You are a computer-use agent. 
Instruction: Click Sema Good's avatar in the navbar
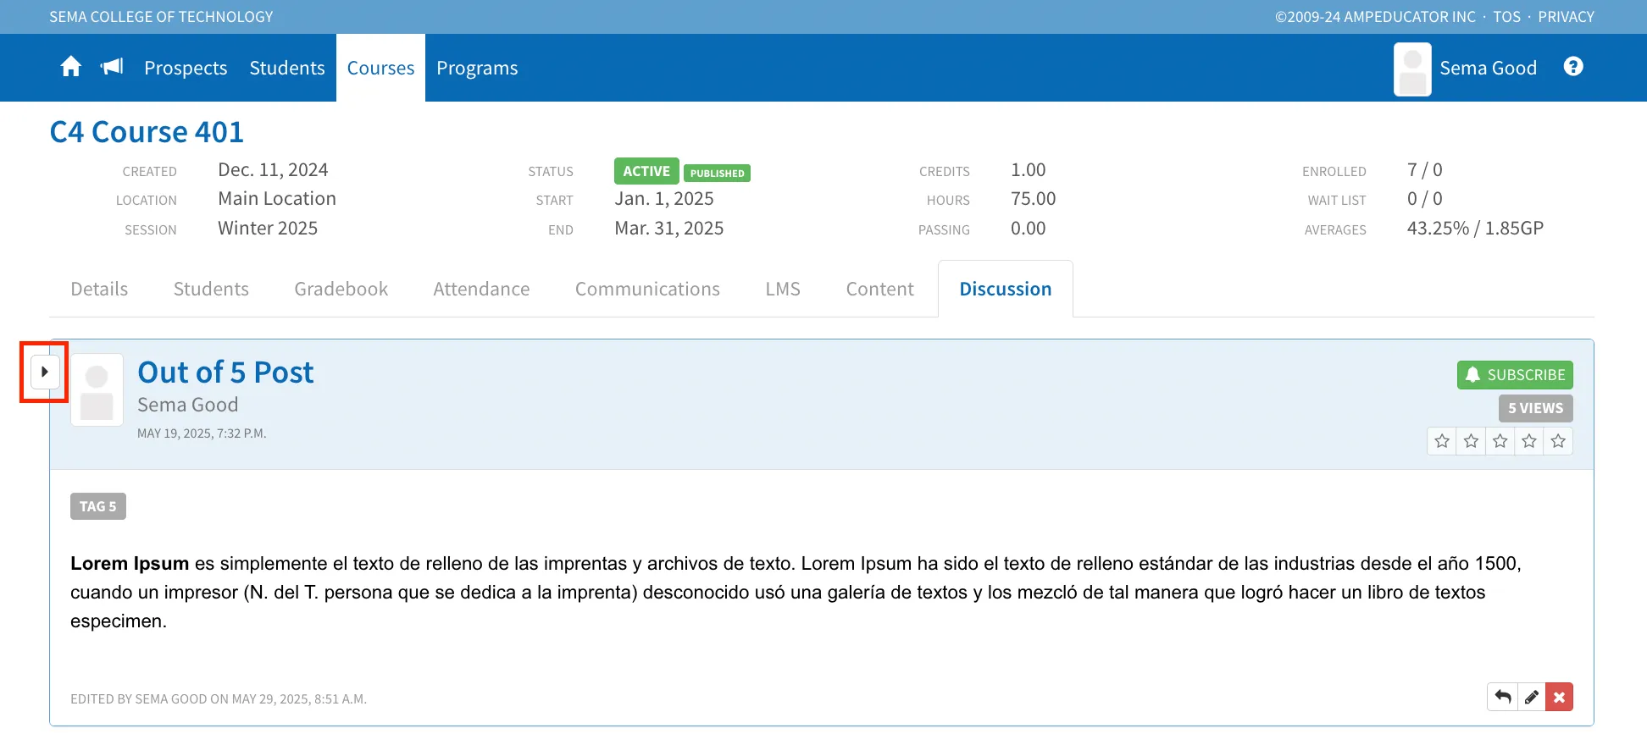tap(1412, 69)
